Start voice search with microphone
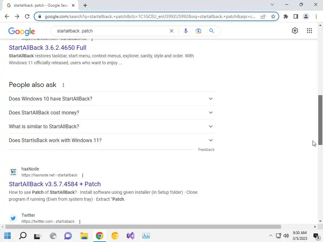The height and width of the screenshot is (242, 323). 185,31
